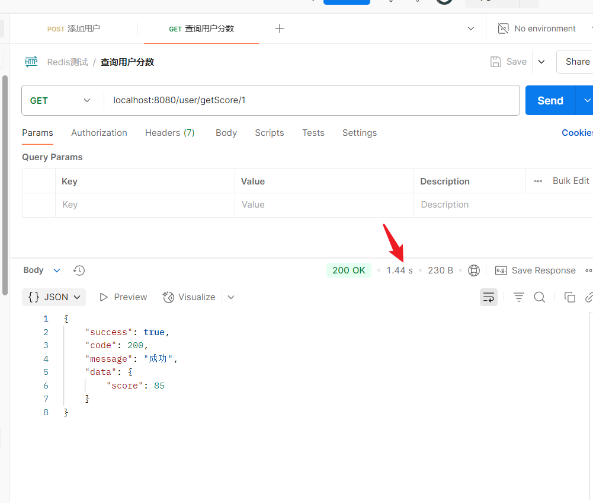Open query params column options dots
Screen dimensions: 593x503
pos(538,182)
